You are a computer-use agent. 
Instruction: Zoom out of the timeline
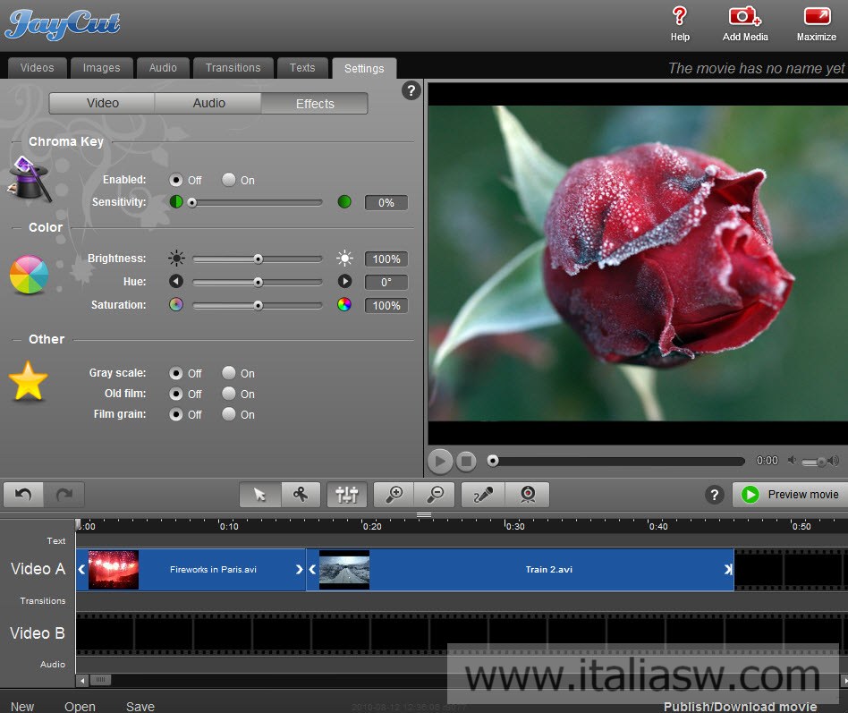(434, 495)
